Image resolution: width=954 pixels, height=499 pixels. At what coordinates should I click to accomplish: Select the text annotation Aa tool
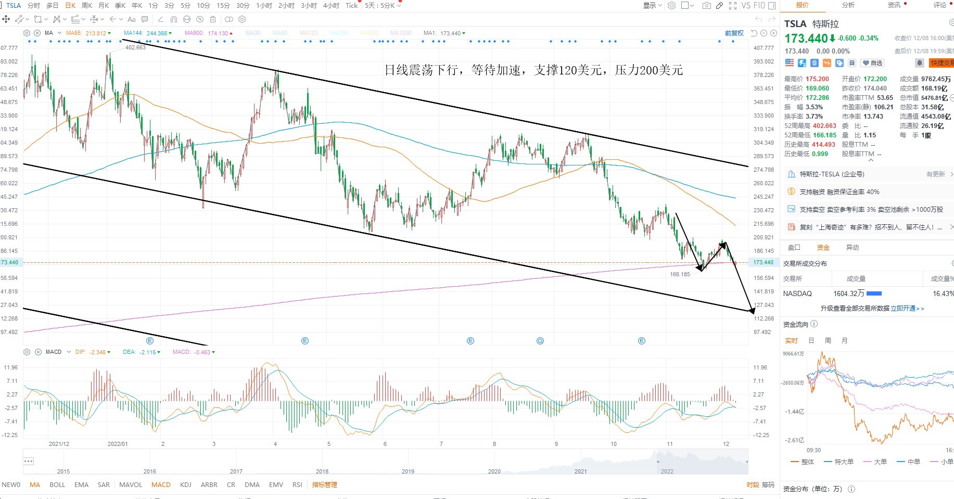click(132, 19)
